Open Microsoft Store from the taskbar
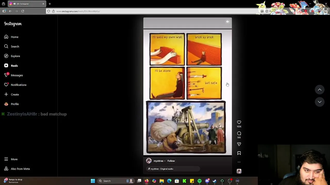This screenshot has width=330, height=185. pyautogui.click(x=177, y=181)
